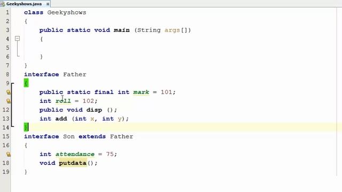The image size is (342, 192).
Task: Click the method name add
Action: click(61, 118)
